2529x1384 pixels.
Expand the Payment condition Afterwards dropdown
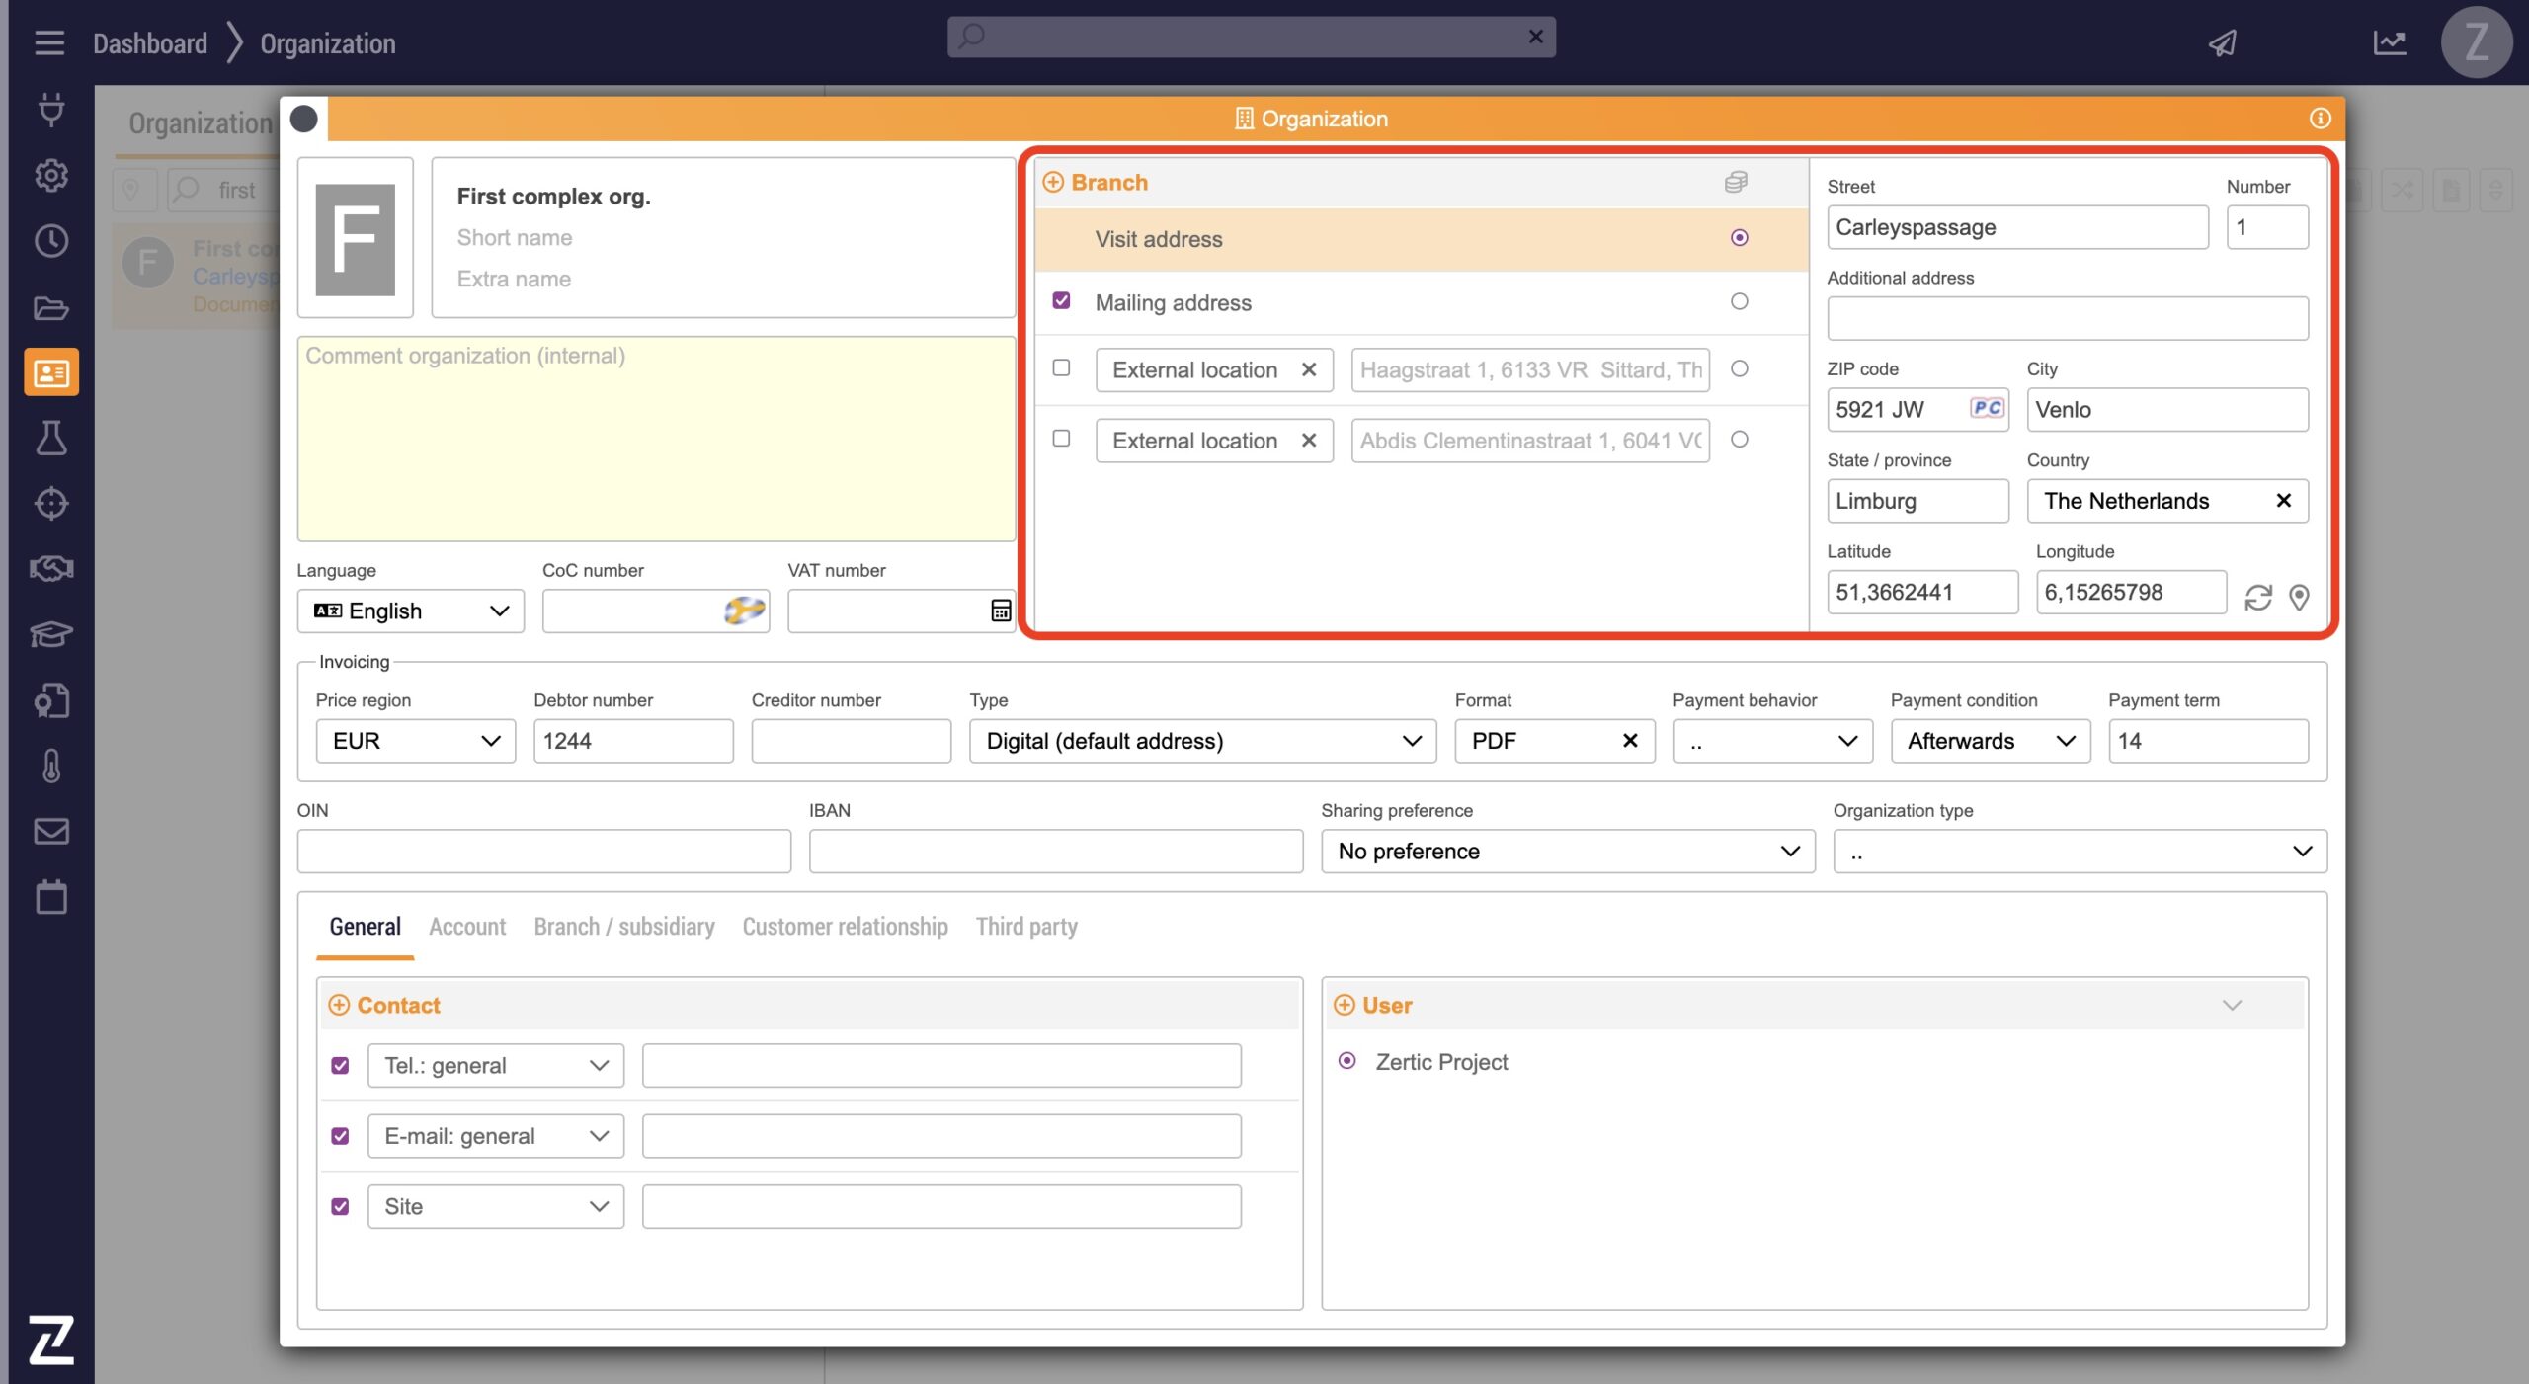coord(1990,741)
